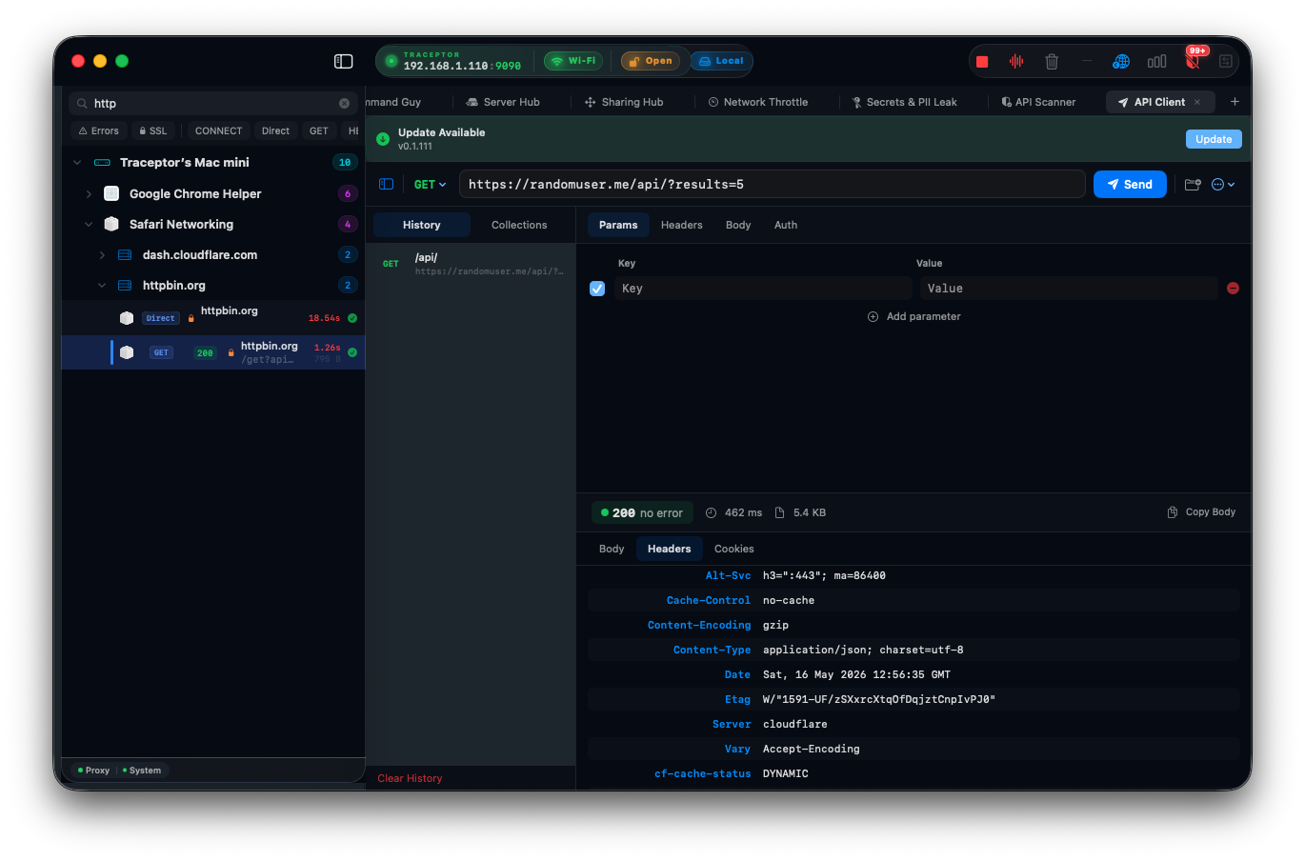Screen dimensions: 1305x861
Task: Click the dash.cloudflare.com server icon
Action: [125, 255]
